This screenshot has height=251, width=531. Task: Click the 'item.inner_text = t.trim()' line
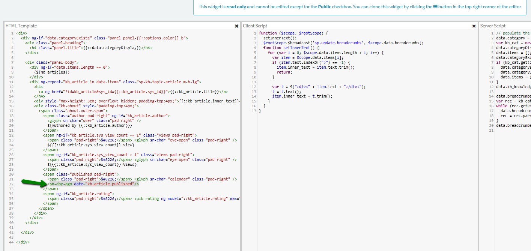click(302, 96)
